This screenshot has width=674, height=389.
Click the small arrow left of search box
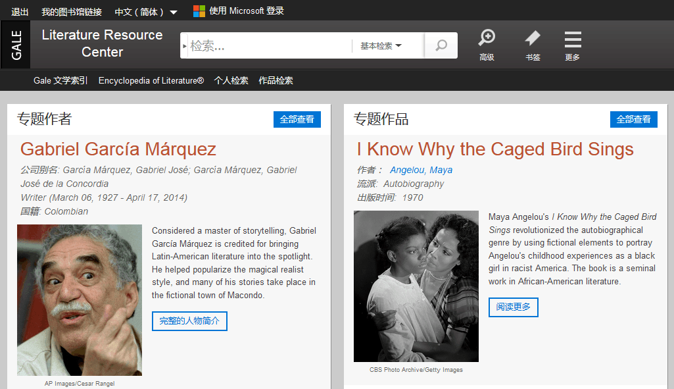tap(184, 46)
